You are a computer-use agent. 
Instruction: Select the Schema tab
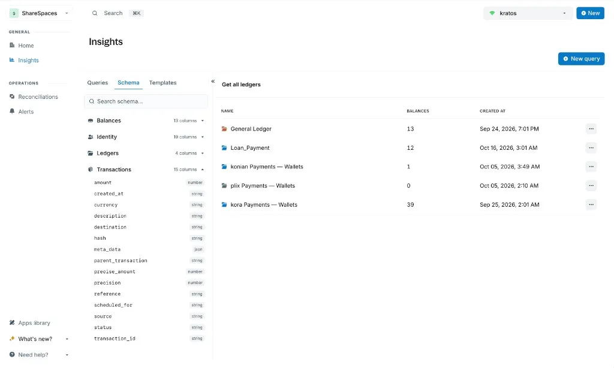tap(128, 83)
